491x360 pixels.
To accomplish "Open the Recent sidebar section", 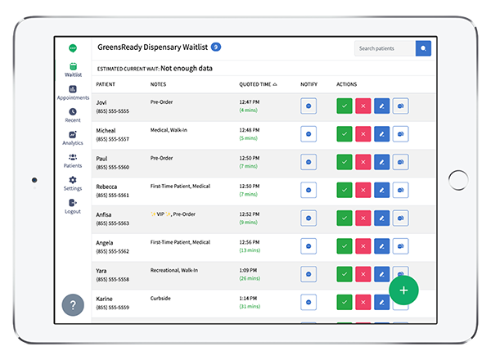I will [73, 115].
